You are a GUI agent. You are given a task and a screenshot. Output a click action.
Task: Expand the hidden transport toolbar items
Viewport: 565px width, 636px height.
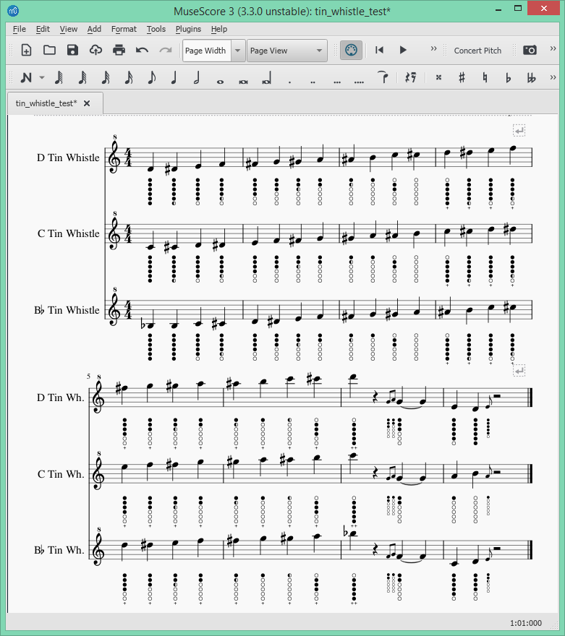click(433, 48)
